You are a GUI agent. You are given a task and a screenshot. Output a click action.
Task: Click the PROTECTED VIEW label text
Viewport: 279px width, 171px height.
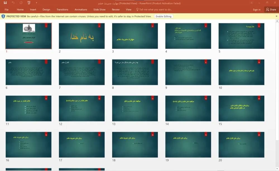tap(16, 16)
